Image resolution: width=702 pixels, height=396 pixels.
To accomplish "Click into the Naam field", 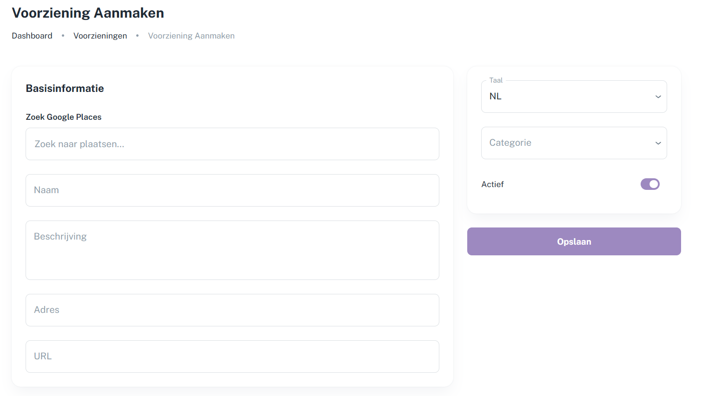I will point(232,190).
